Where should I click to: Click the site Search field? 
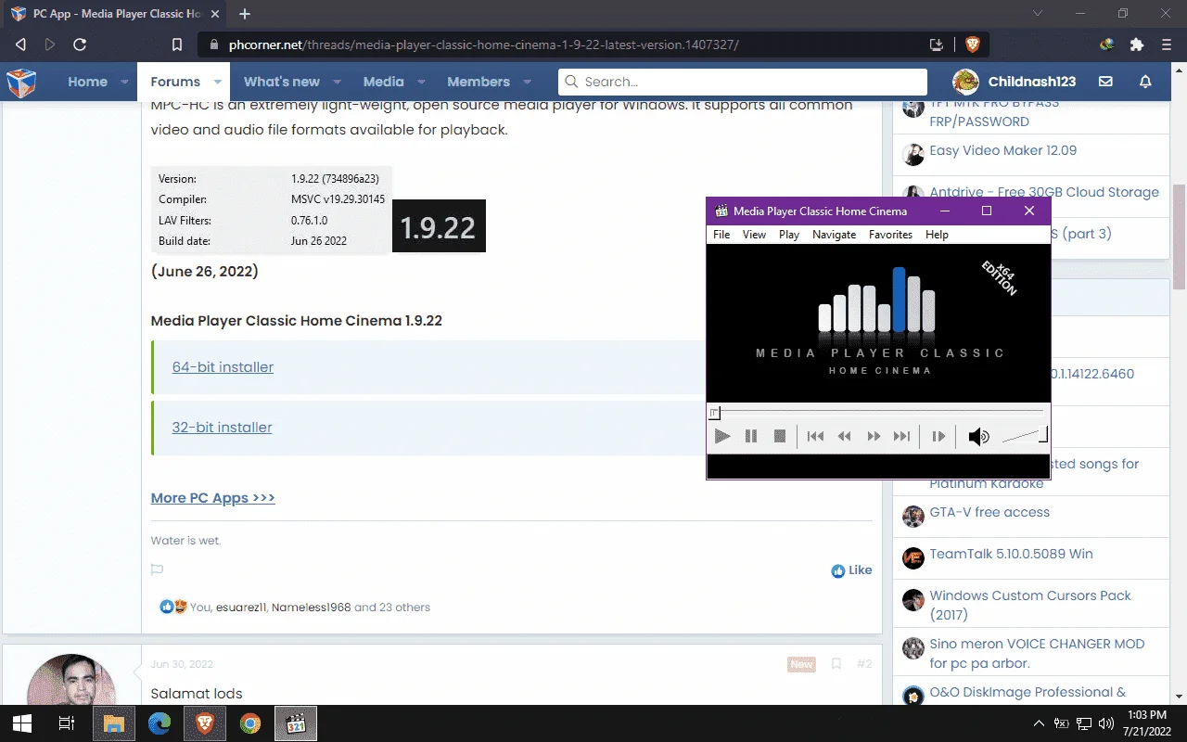pyautogui.click(x=743, y=82)
